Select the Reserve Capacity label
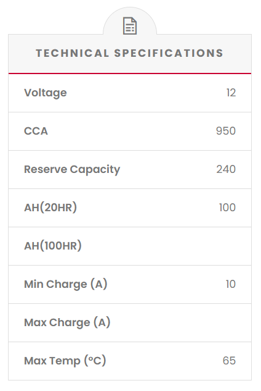Viewport: 261px width, 391px height. (72, 170)
